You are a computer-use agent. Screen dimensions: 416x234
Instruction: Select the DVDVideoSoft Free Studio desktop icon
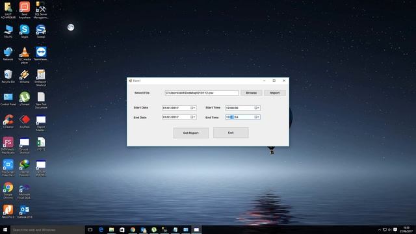[8, 146]
